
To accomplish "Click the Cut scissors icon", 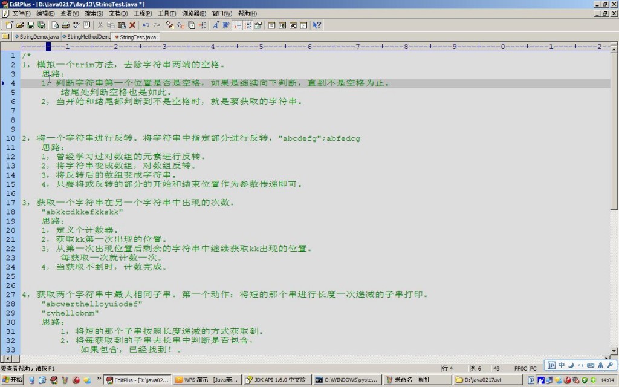I will point(100,25).
